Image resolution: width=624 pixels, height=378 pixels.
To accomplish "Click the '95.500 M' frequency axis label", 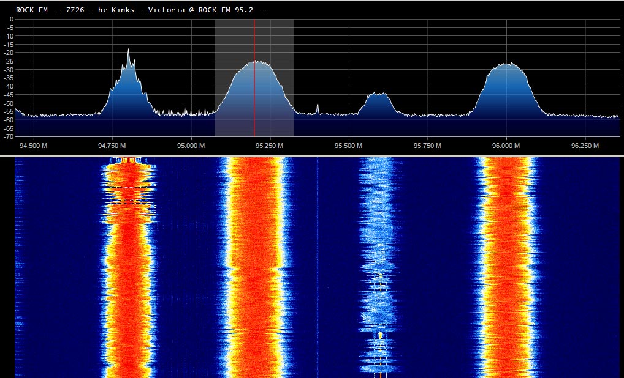I will (x=348, y=146).
